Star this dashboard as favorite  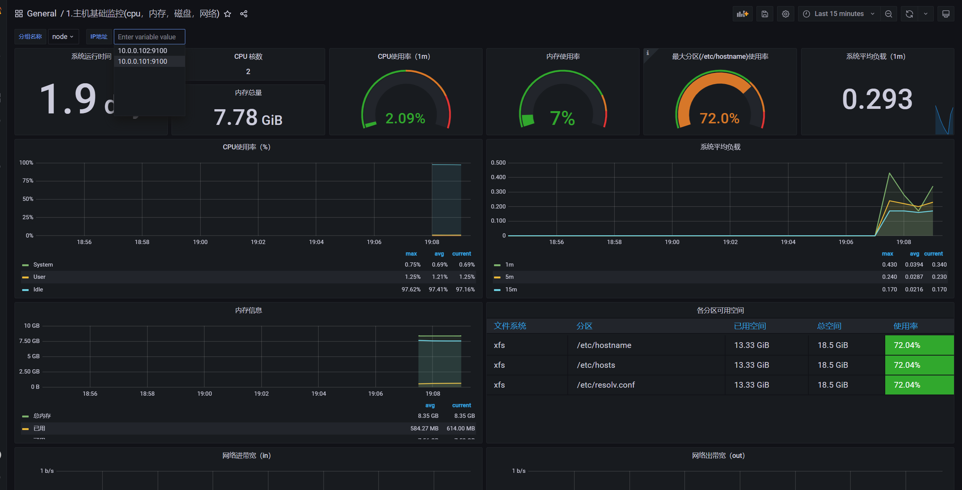[x=228, y=14]
